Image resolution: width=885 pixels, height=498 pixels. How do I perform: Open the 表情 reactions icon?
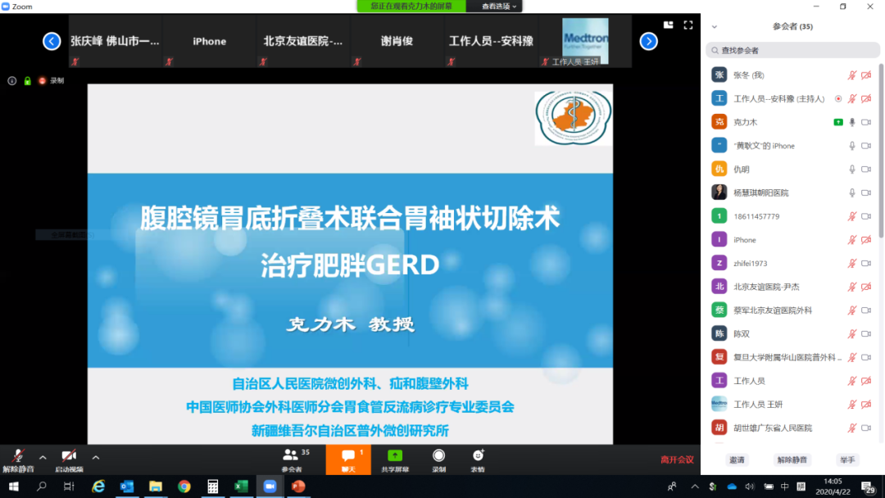(478, 455)
